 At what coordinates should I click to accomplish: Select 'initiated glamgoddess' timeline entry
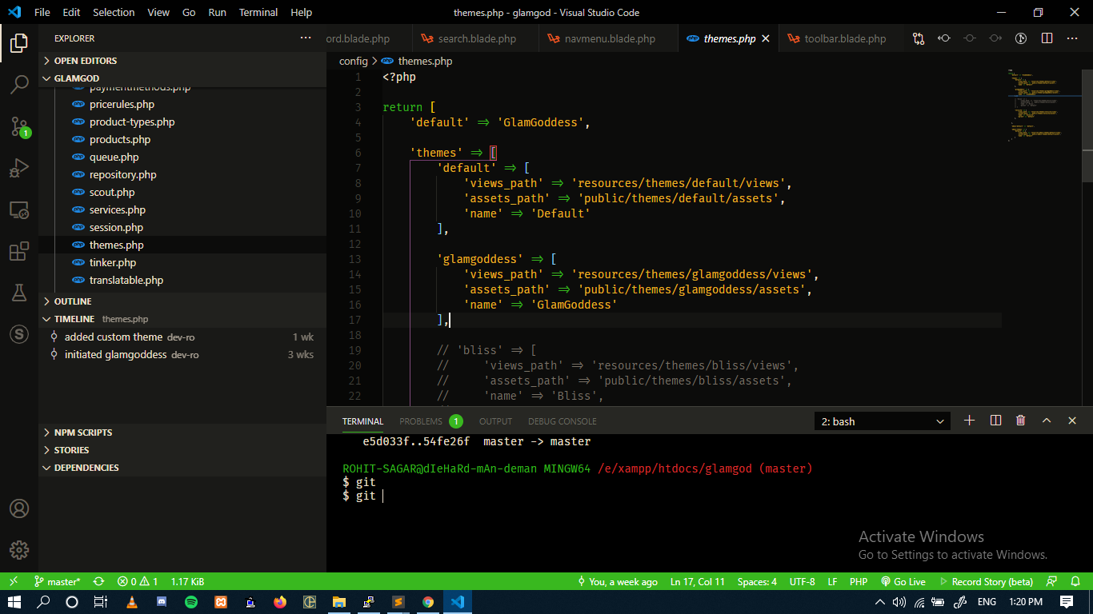point(182,355)
